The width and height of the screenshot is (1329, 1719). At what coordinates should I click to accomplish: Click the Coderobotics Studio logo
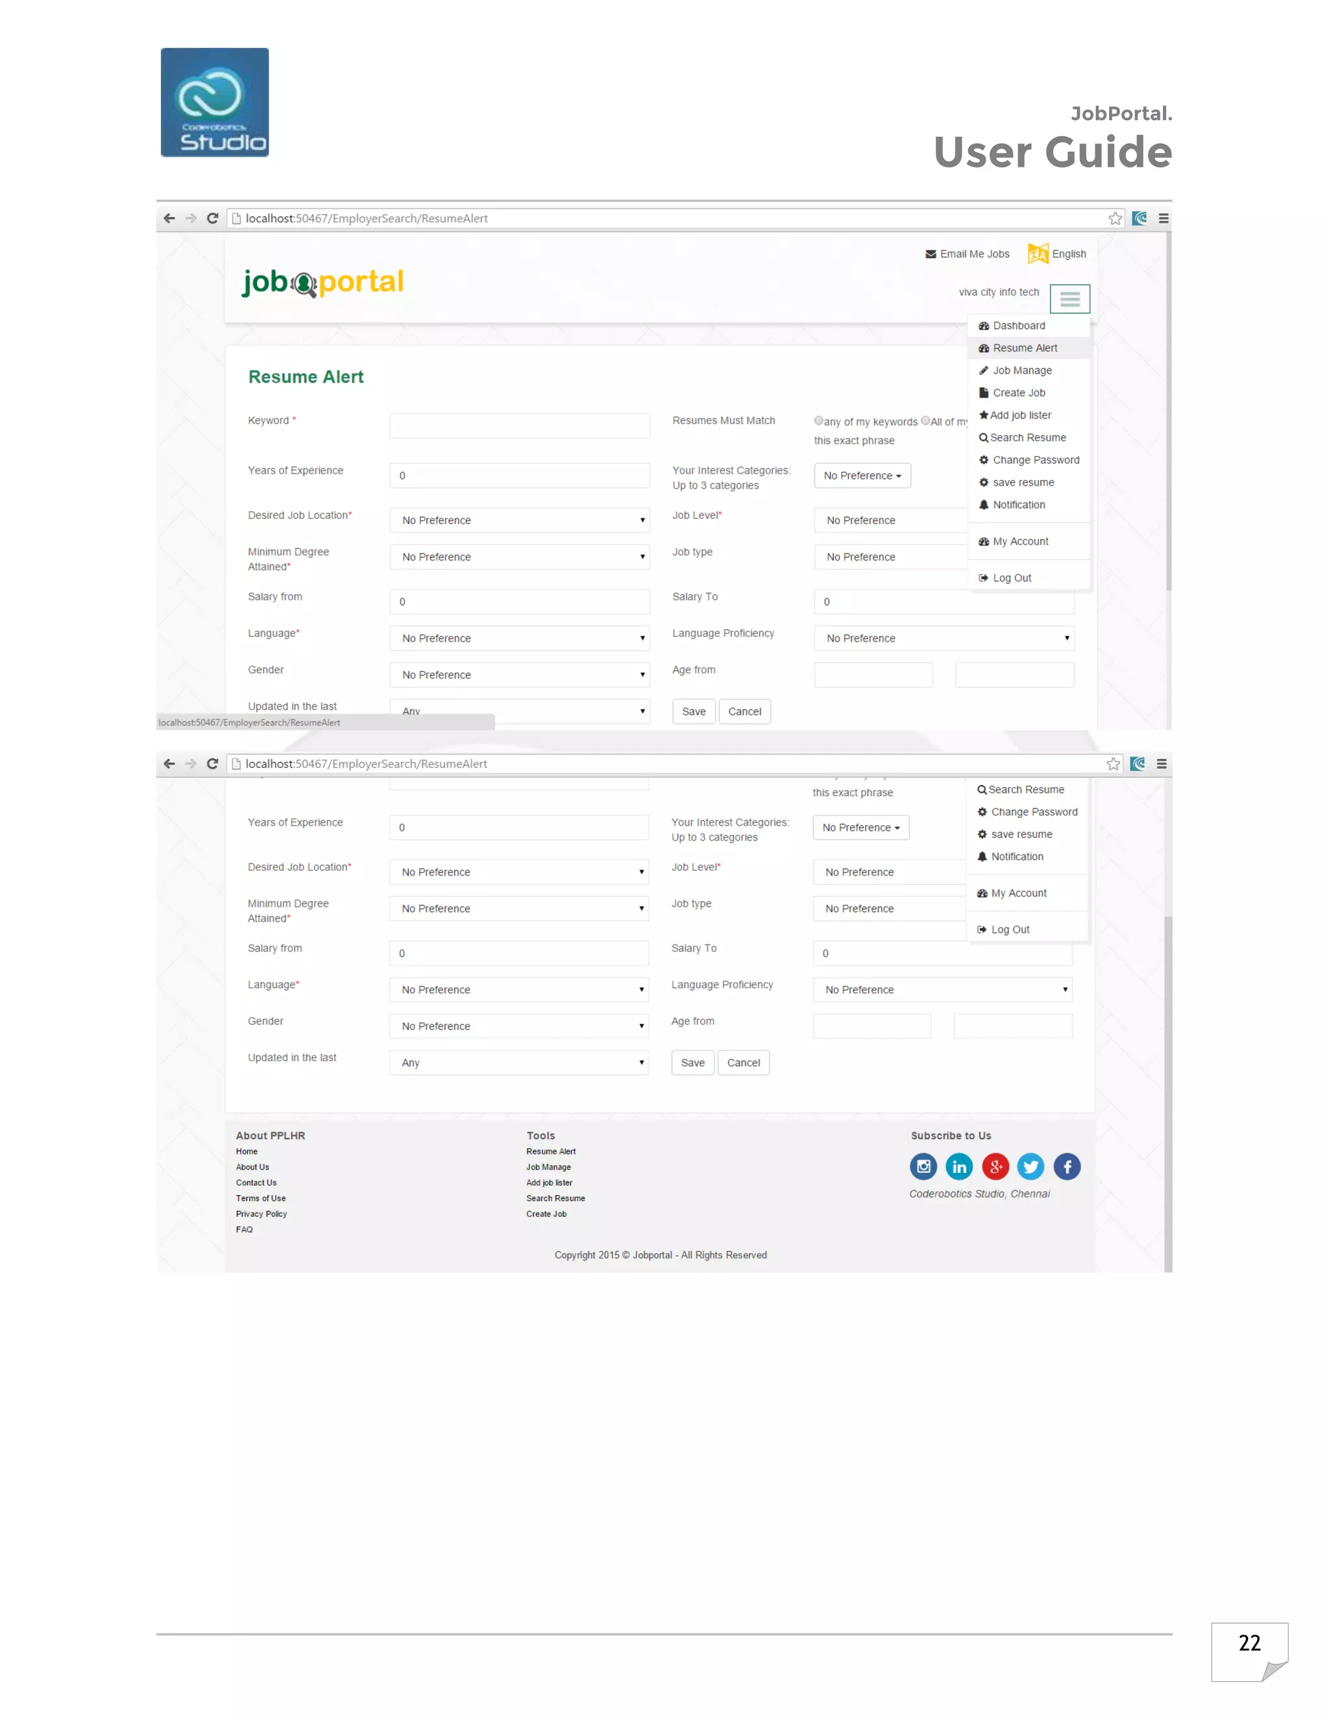[x=215, y=102]
